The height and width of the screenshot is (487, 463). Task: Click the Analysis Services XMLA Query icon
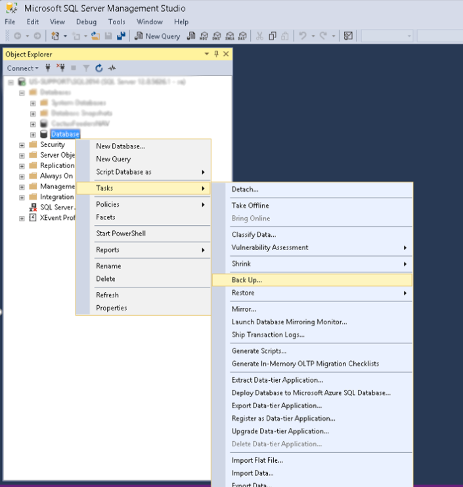pyautogui.click(x=230, y=36)
